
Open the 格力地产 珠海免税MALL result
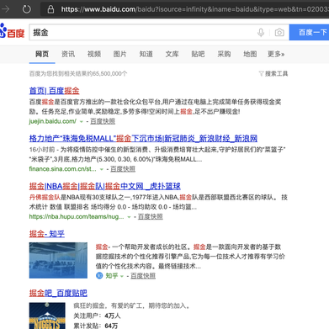coord(143,138)
